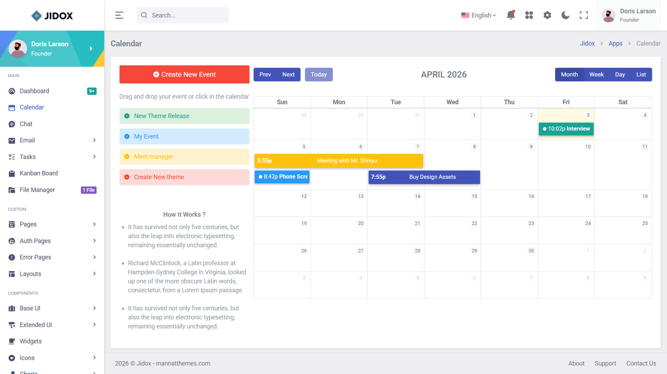This screenshot has height=374, width=667.
Task: Click the Kanban Board sidebar icon
Action: (12, 174)
